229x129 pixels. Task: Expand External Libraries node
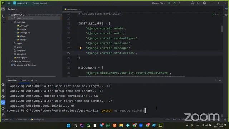pos(9,61)
